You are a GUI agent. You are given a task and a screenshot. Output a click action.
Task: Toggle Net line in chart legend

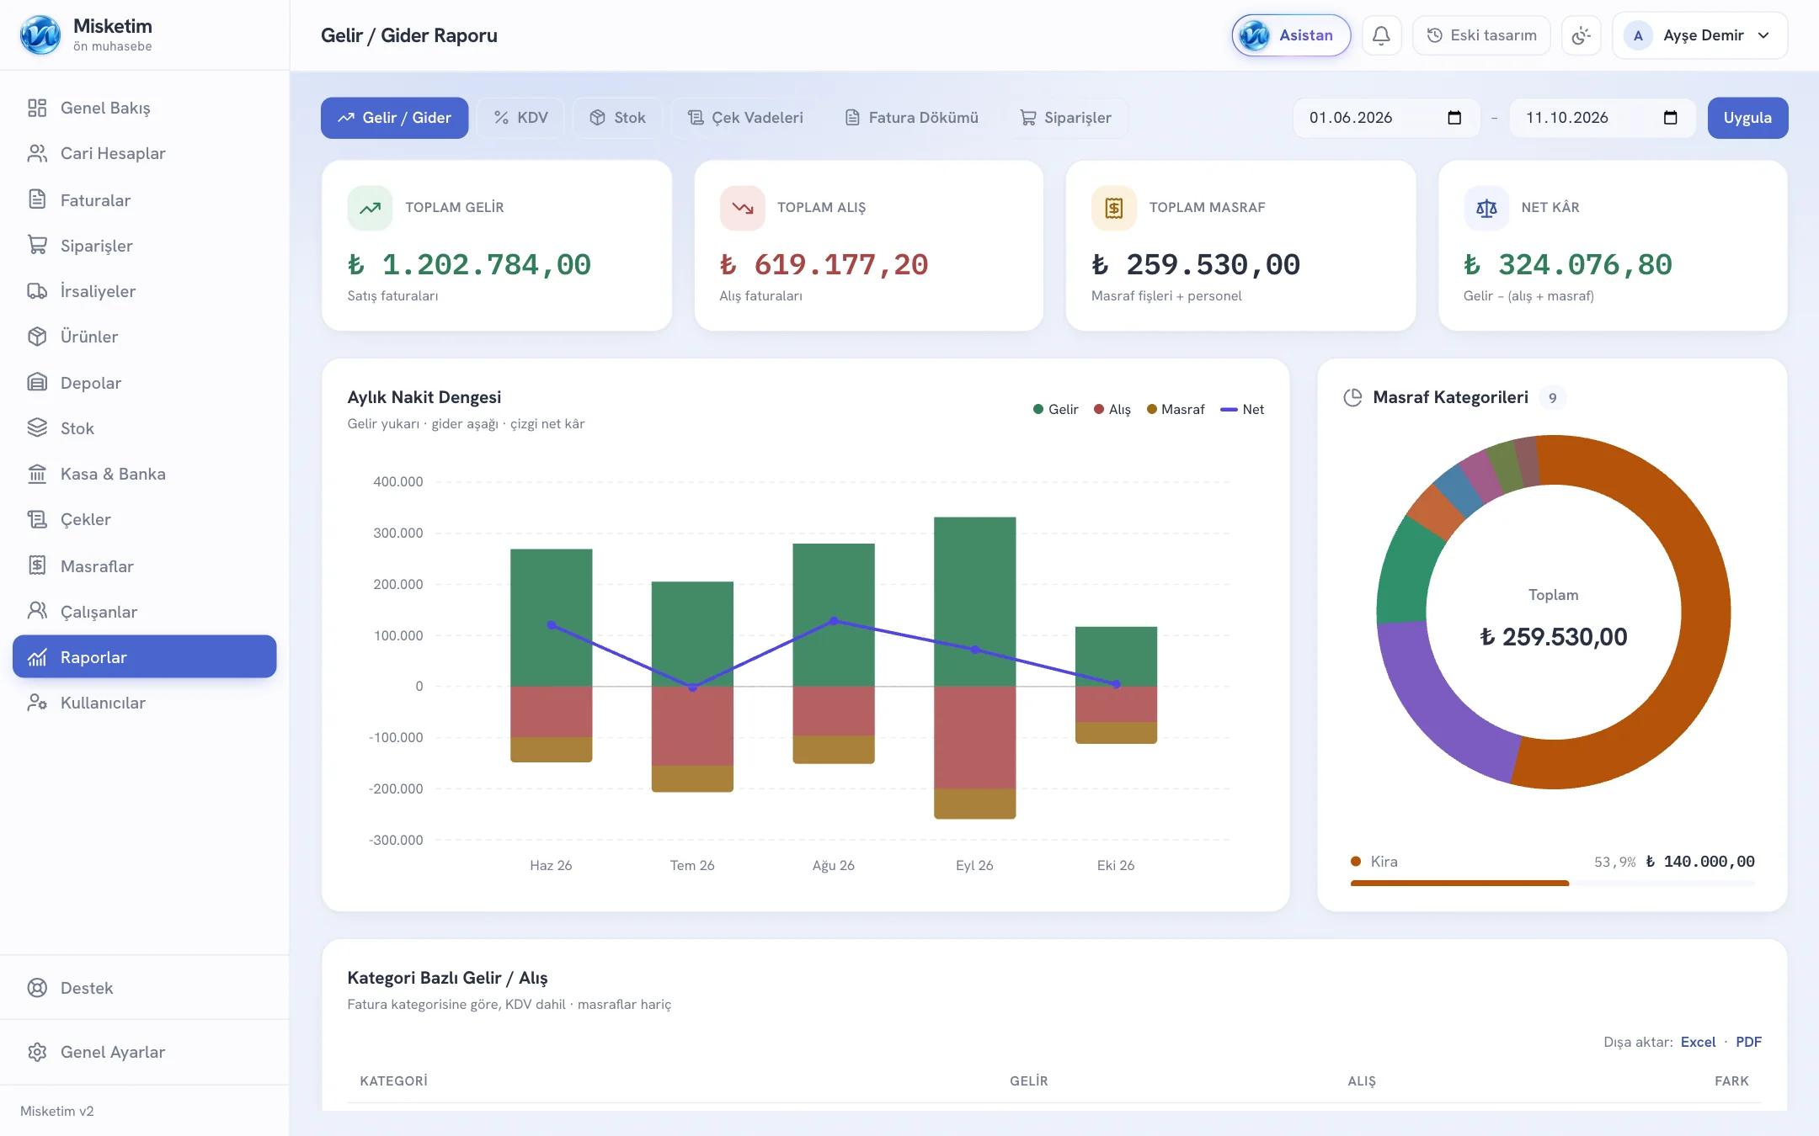1242,409
